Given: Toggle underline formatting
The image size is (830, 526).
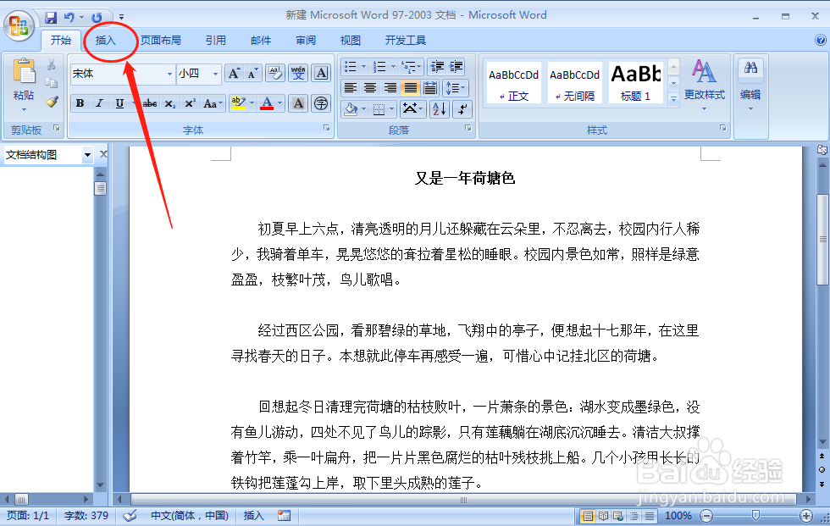Looking at the screenshot, I should click(119, 102).
